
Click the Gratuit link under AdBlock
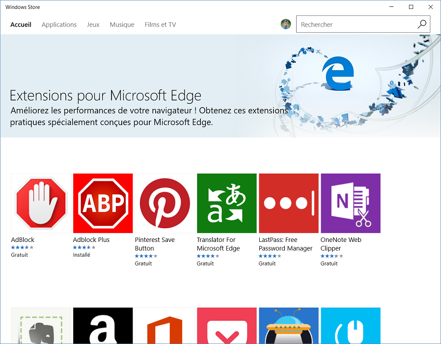tap(19, 255)
